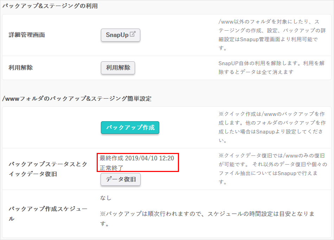Viewport: 334px width, 240px height.
Task: Click the note starting with ※クイックデータ復旧では
Action: (271, 169)
